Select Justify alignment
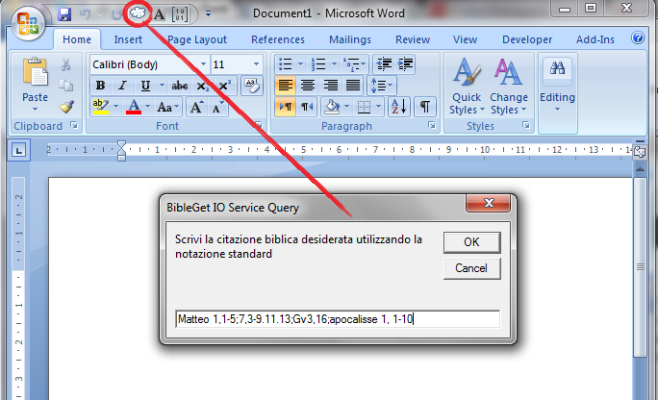 click(x=353, y=86)
